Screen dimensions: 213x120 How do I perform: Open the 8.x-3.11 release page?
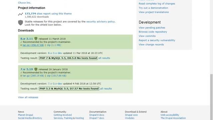point(27,39)
